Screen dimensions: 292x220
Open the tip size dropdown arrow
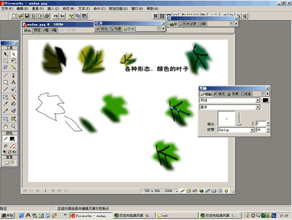tap(268, 124)
